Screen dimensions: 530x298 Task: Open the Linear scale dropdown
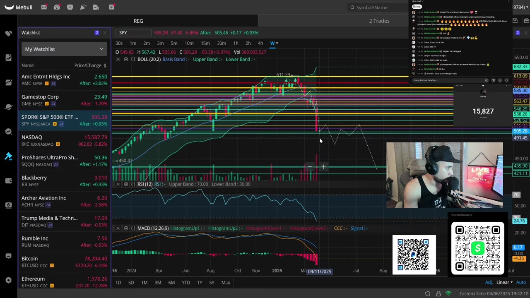coord(504,282)
